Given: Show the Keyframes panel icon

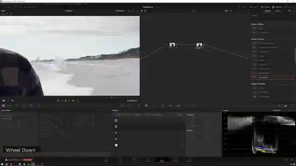Looking at the screenshot, I should click(x=279, y=106).
